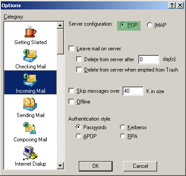Click the delete-after days input field
Viewport: 186px width, 176px height.
(149, 59)
